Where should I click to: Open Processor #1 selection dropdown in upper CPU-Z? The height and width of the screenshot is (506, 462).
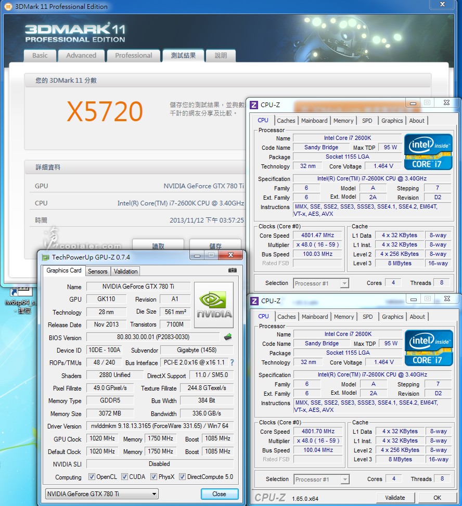tap(321, 283)
